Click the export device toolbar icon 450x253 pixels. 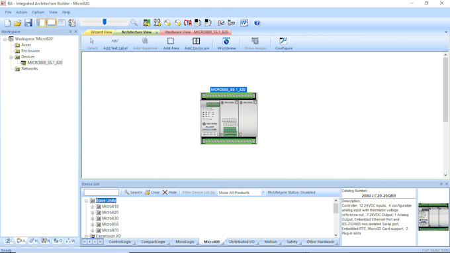tap(232, 23)
